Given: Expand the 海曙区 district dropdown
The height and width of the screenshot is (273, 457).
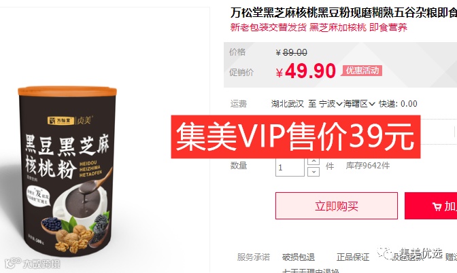Looking at the screenshot, I should tap(359, 104).
